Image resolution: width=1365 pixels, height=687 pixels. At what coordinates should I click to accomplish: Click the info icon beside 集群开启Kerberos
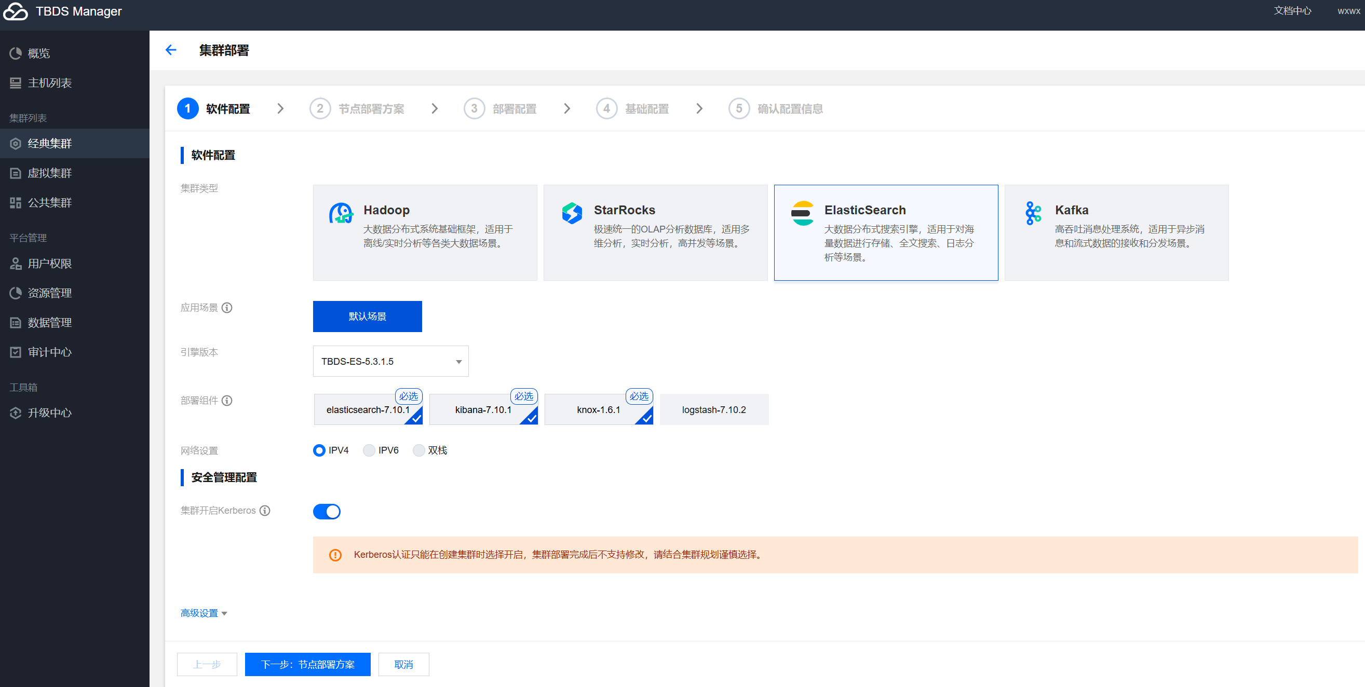tap(265, 511)
